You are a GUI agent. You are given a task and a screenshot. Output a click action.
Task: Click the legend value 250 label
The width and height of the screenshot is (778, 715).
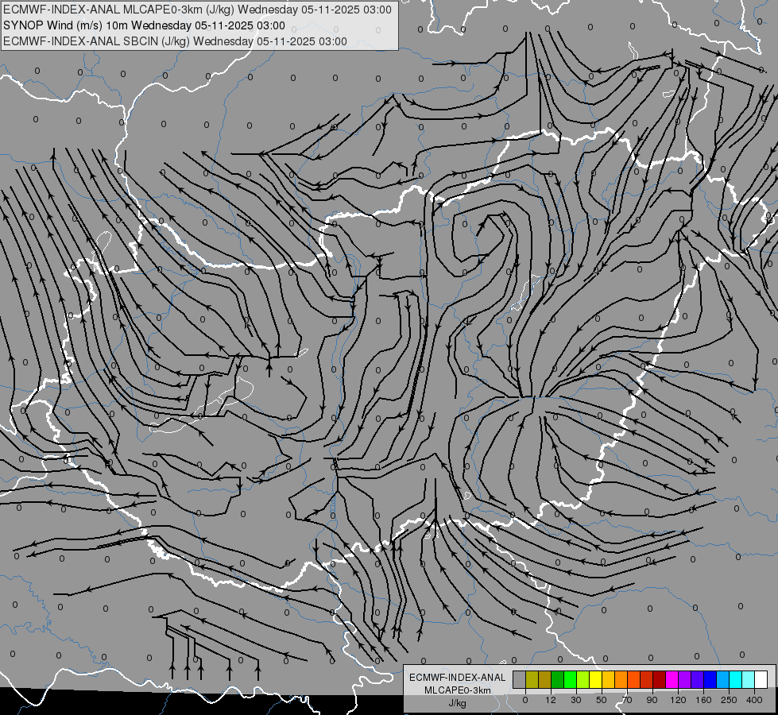[x=729, y=700]
